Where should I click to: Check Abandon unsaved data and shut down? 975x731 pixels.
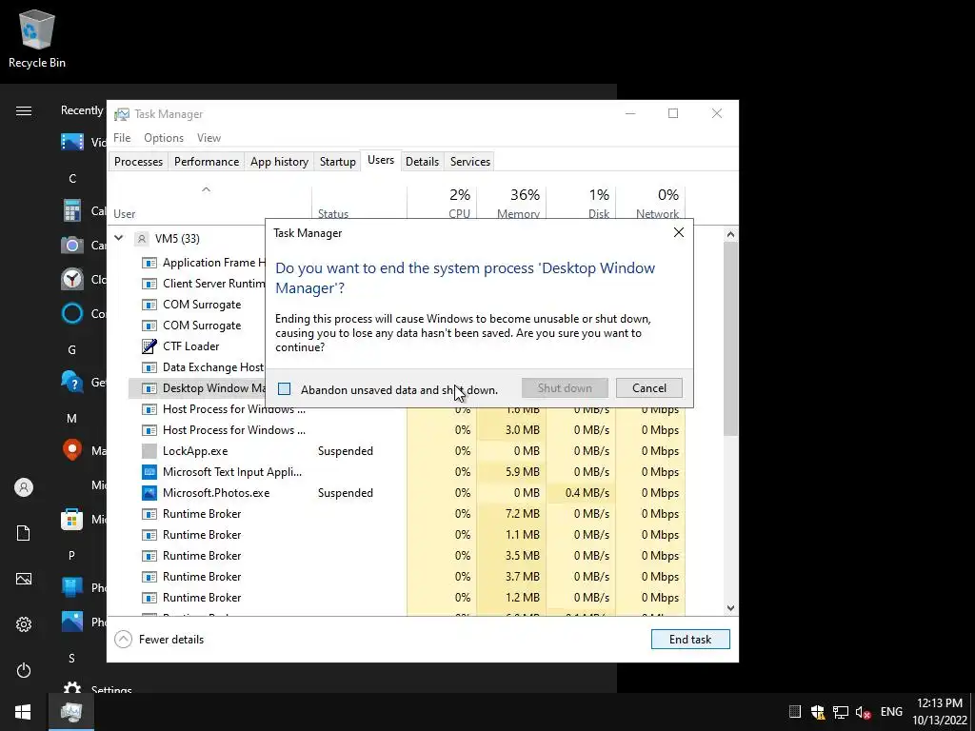point(284,389)
